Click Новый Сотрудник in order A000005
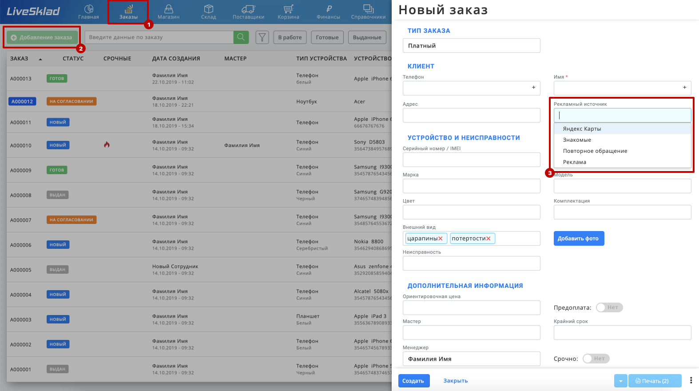 [x=175, y=267]
